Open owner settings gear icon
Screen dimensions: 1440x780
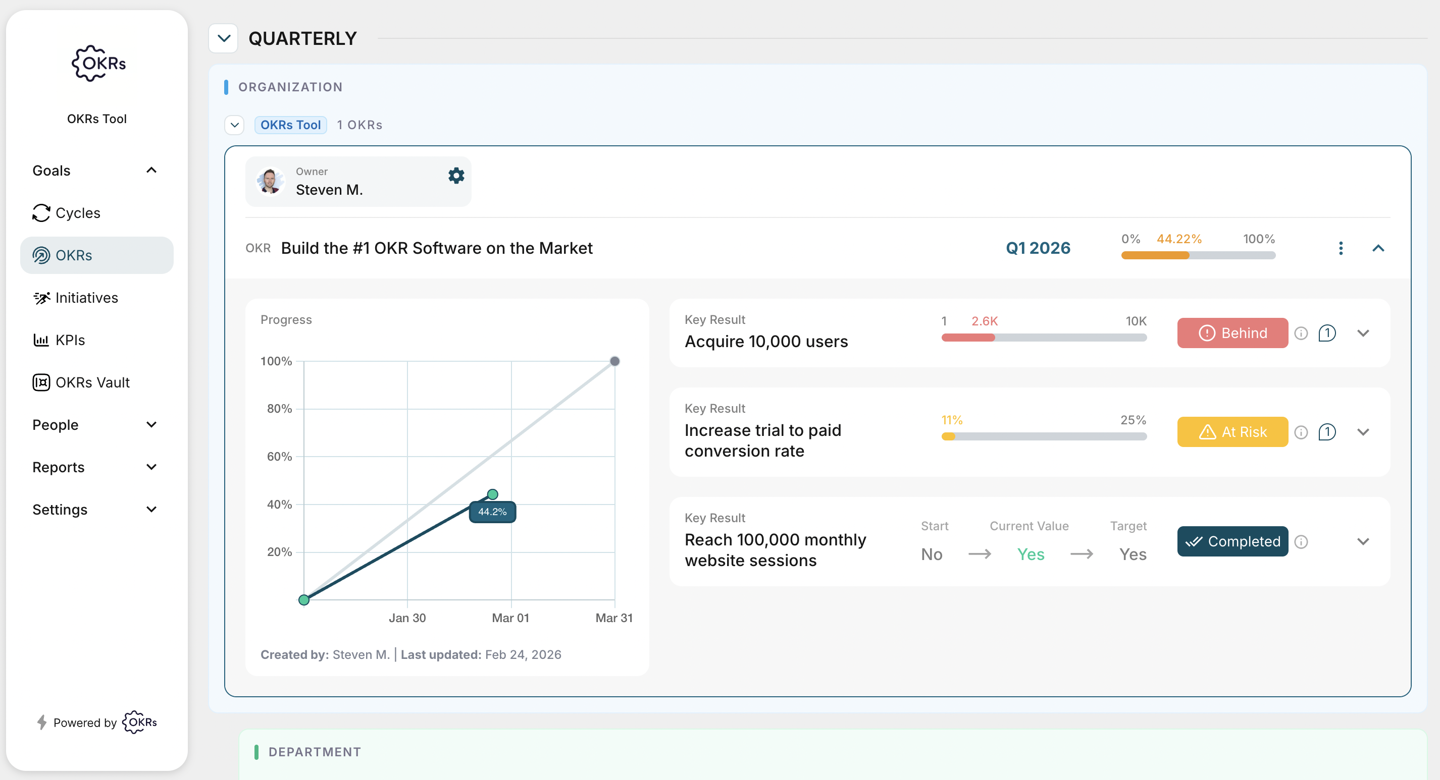pyautogui.click(x=456, y=176)
